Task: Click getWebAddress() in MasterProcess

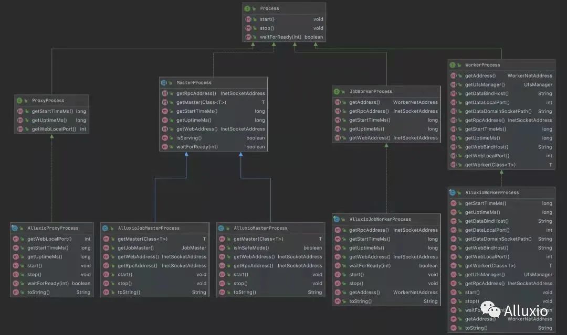Action: coord(197,129)
